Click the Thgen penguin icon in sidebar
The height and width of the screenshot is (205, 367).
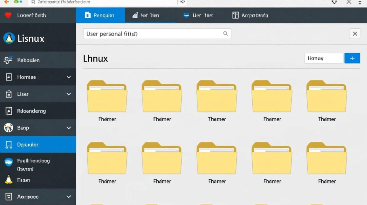9,180
